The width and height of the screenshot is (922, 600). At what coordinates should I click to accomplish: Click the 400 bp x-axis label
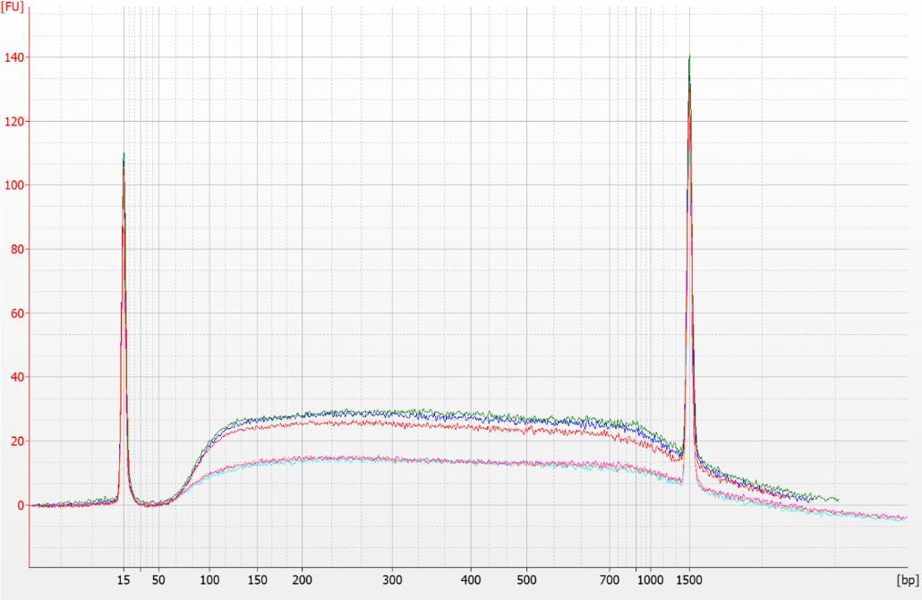point(470,580)
